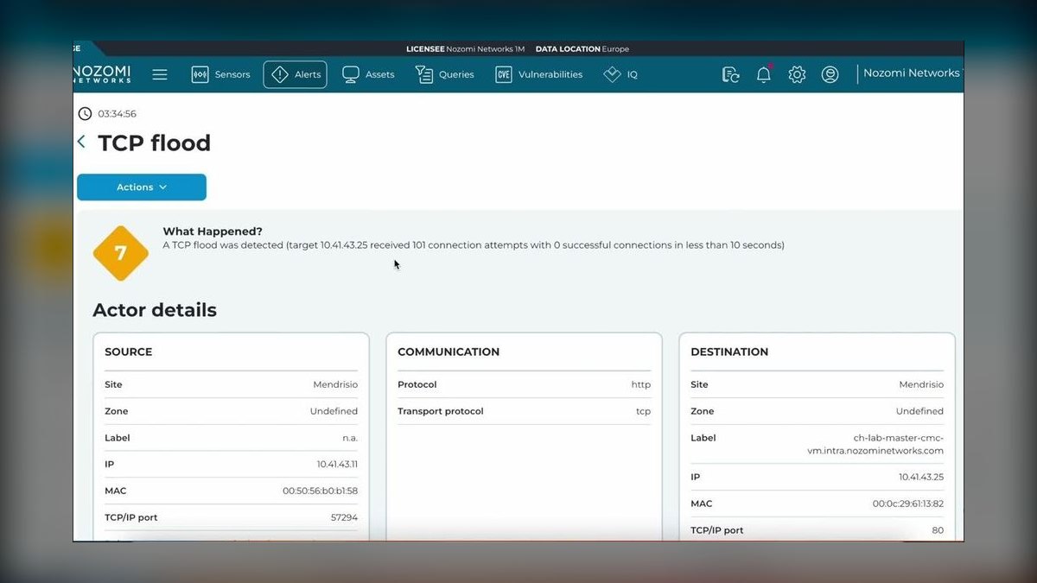Viewport: 1037px width, 583px height.
Task: Click the Nozomi Networks logo
Action: (102, 74)
